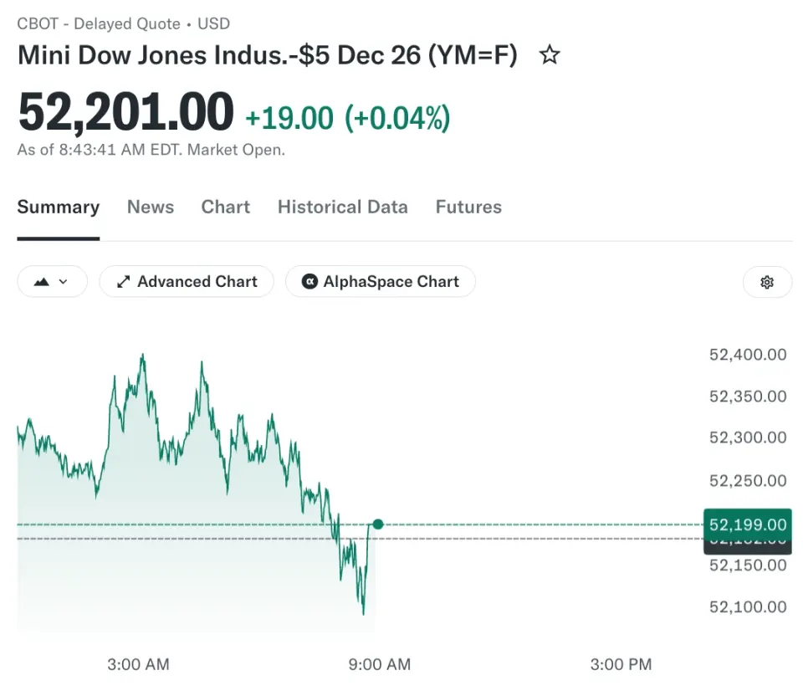Open the Advanced Chart button
Screen dimensions: 803x696
(187, 281)
